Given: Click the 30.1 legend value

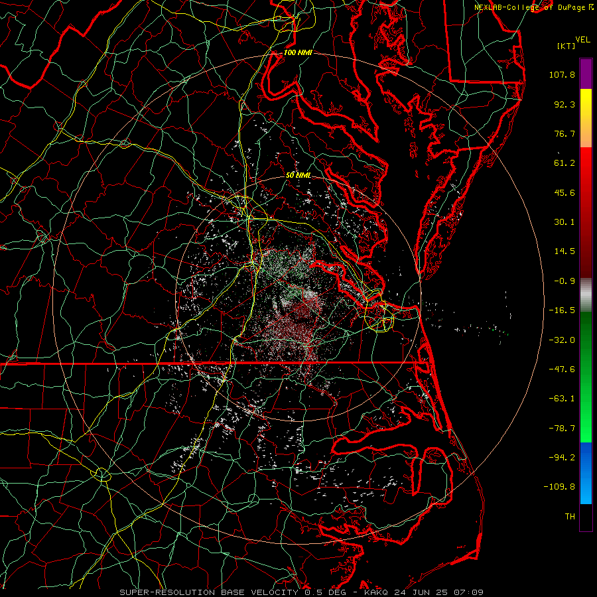Looking at the screenshot, I should pos(564,222).
